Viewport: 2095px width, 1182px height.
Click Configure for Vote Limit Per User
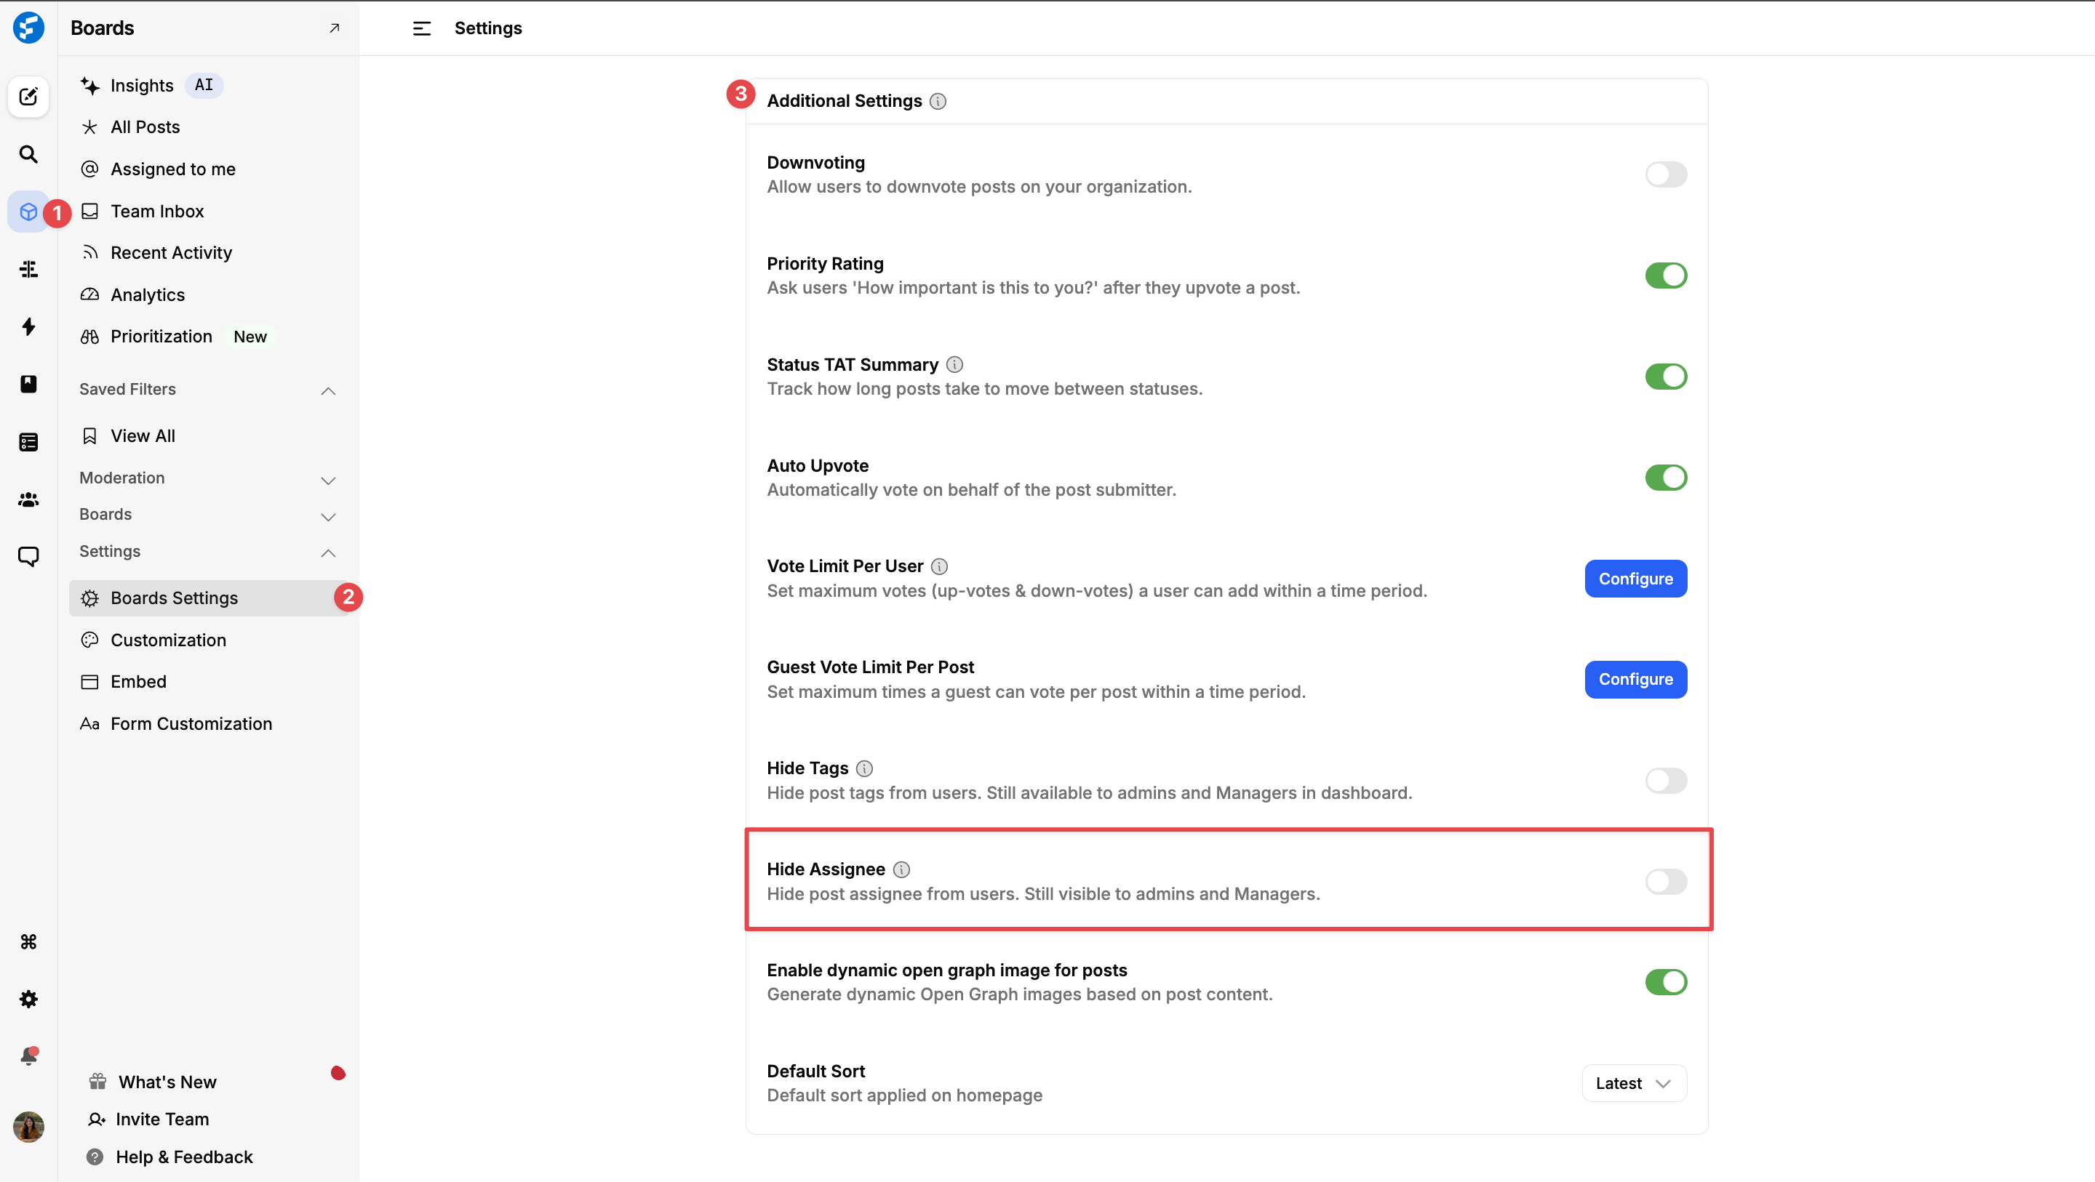point(1635,579)
